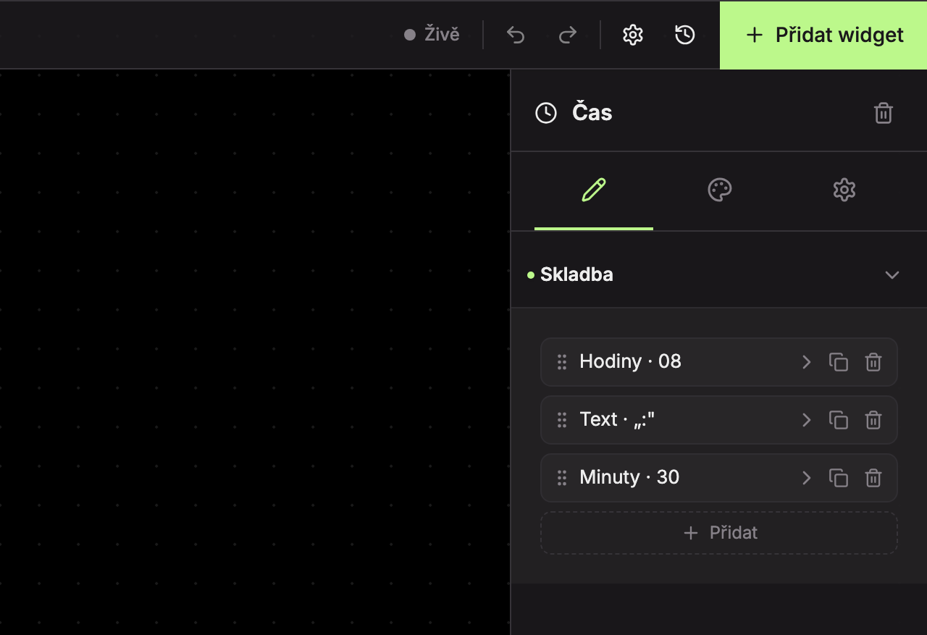
Task: Expand the Minuty · 30 row chevron
Action: pos(806,478)
